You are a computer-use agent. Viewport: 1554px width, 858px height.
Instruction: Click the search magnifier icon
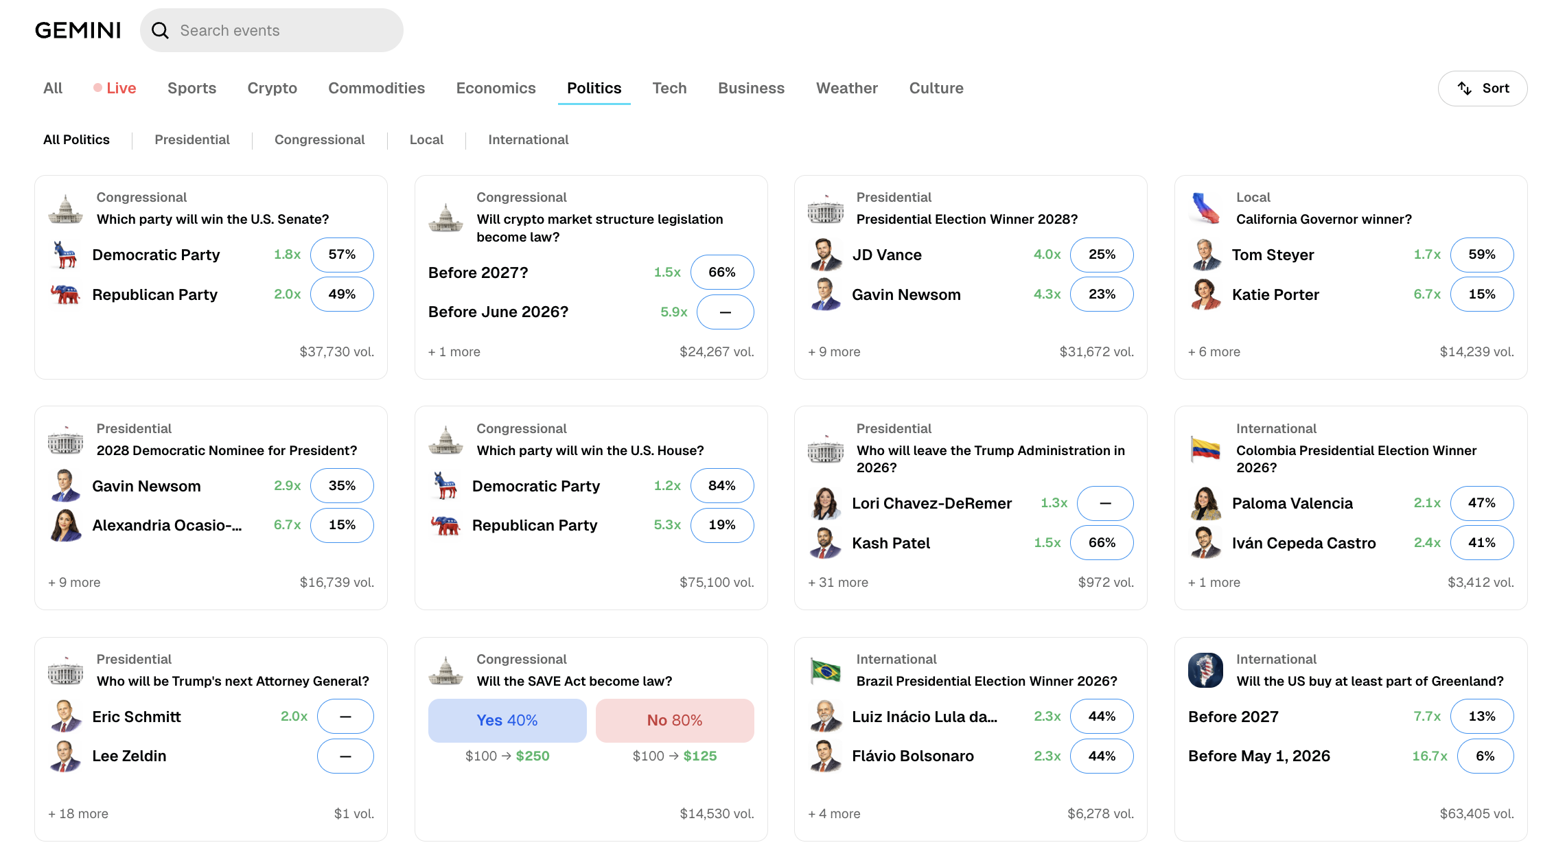point(160,30)
